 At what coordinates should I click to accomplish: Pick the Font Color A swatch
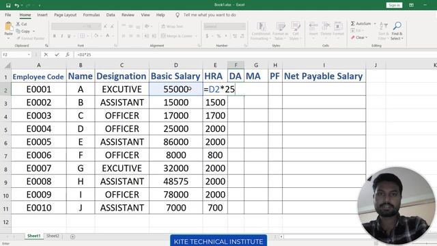[108, 36]
